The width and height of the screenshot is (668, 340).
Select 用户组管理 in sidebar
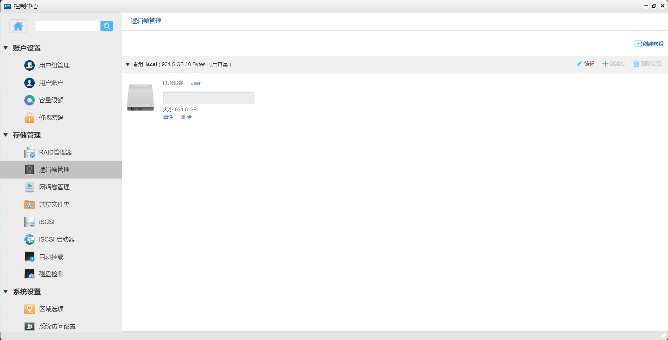[54, 65]
